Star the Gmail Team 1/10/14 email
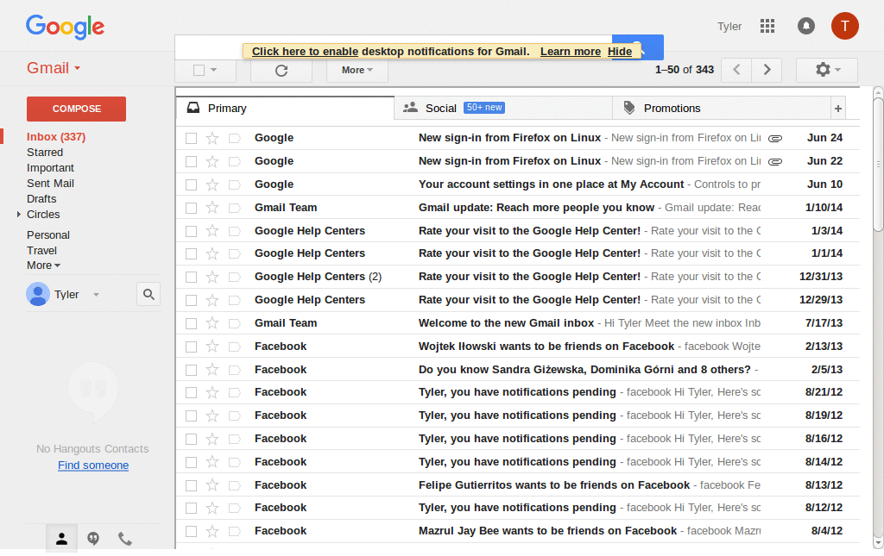This screenshot has width=884, height=556. pyautogui.click(x=212, y=208)
